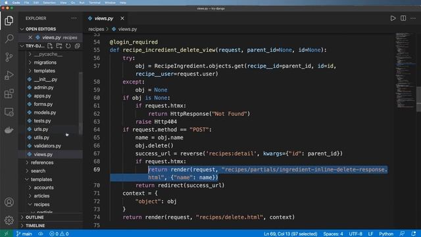Open the File menu in the menu bar

pyautogui.click(x=26, y=3)
